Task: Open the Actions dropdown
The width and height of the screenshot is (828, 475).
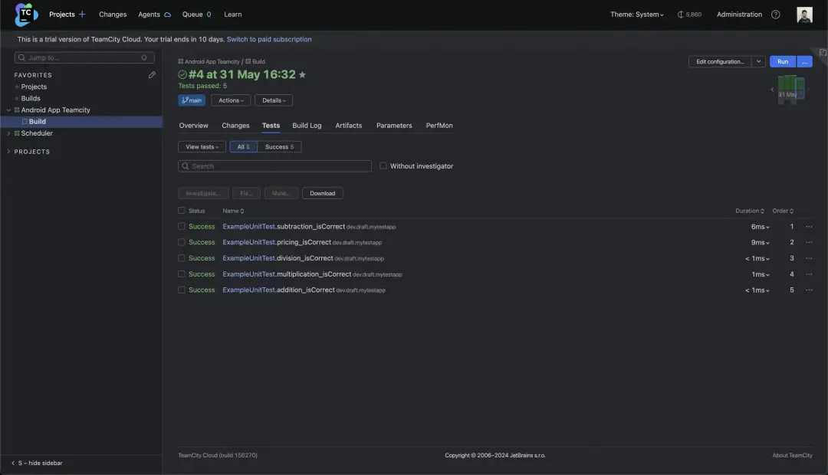Action: 231,100
